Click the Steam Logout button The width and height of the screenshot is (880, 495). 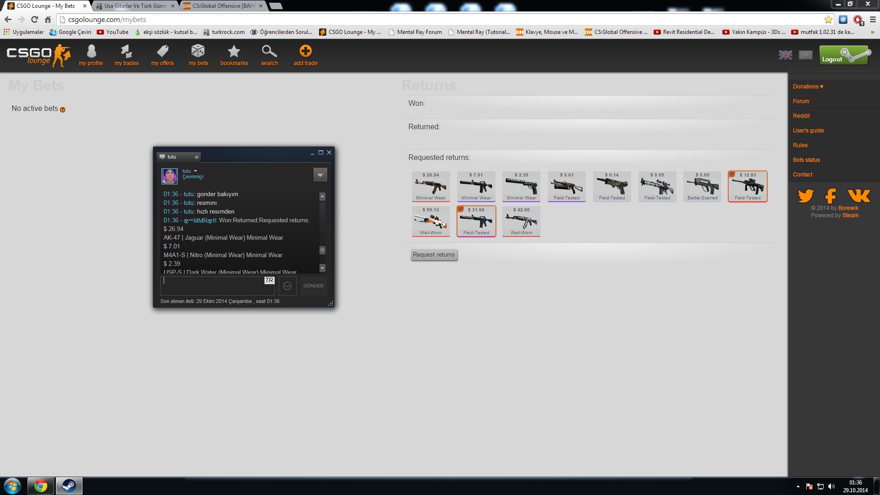pos(844,55)
